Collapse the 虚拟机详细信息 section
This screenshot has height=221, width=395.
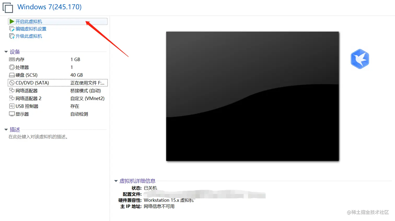click(116, 181)
